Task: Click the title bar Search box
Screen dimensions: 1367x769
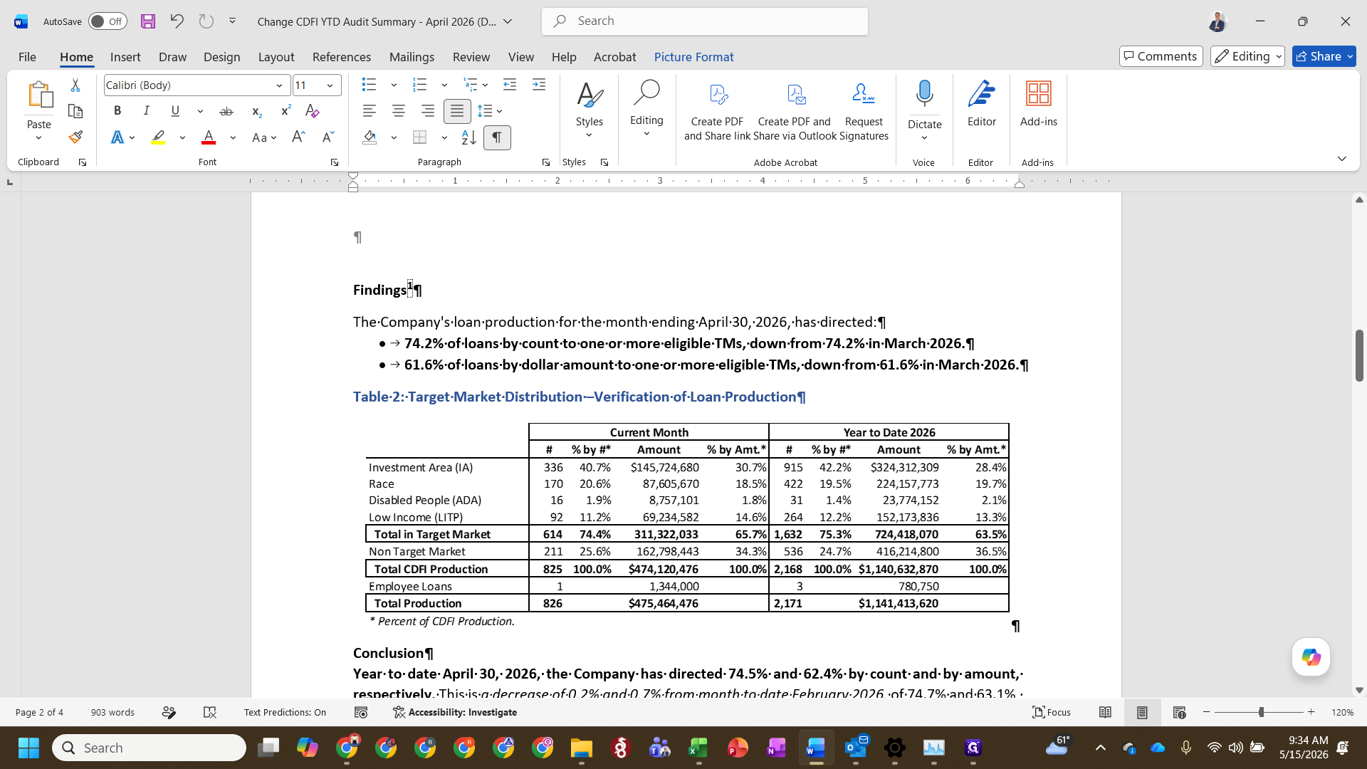Action: coord(705,21)
